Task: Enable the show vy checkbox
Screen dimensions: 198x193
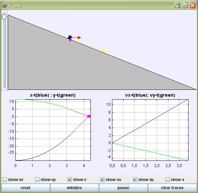Action: click(37, 180)
